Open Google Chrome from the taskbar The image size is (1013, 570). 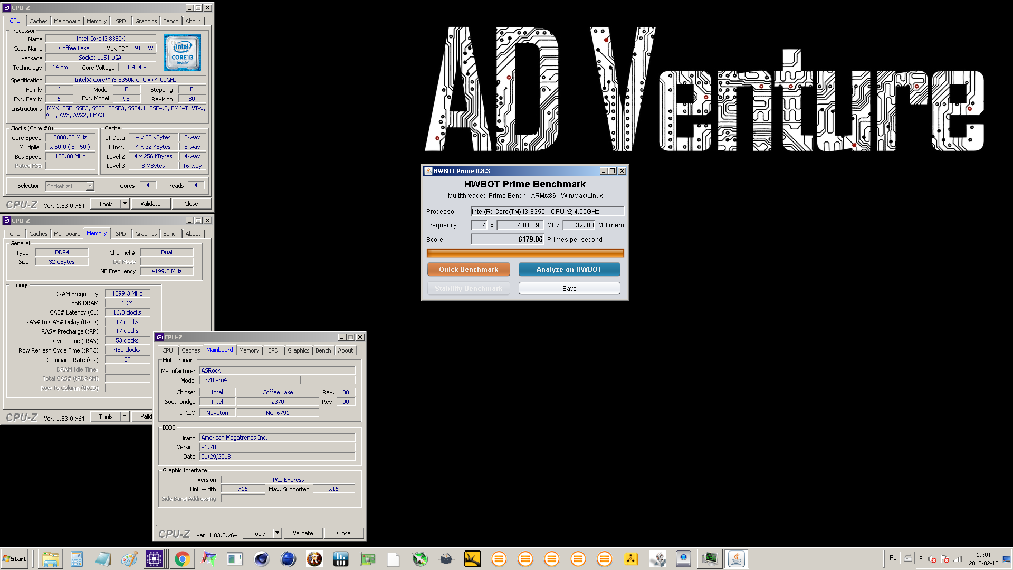pyautogui.click(x=182, y=559)
